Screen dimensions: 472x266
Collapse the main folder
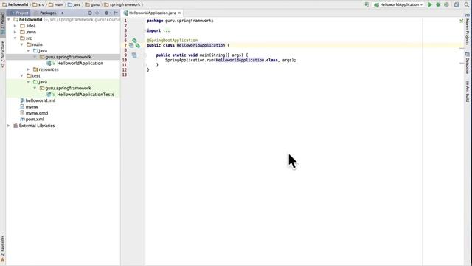pyautogui.click(x=21, y=44)
